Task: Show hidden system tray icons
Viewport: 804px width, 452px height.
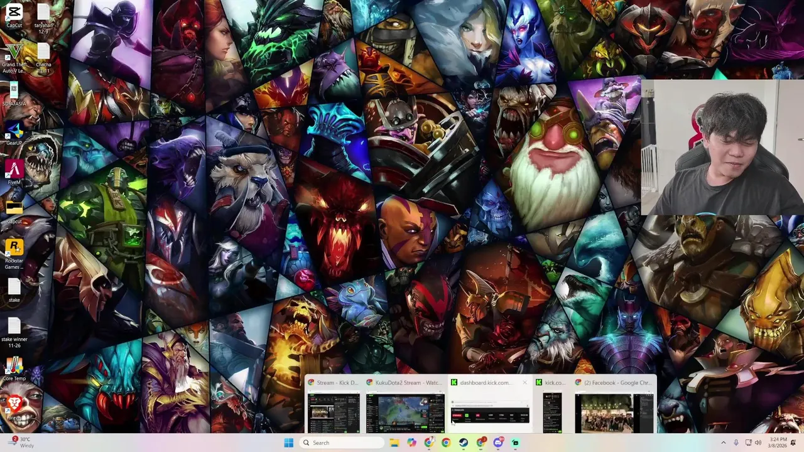Action: (723, 443)
